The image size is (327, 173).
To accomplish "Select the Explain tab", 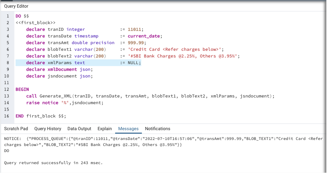I will click(105, 129).
